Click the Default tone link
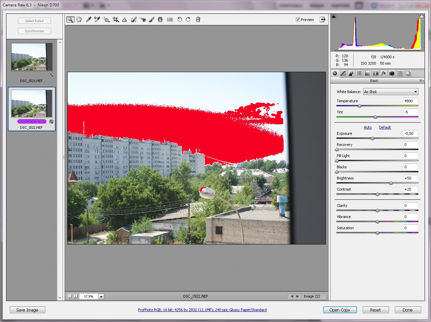The width and height of the screenshot is (431, 322). (385, 127)
